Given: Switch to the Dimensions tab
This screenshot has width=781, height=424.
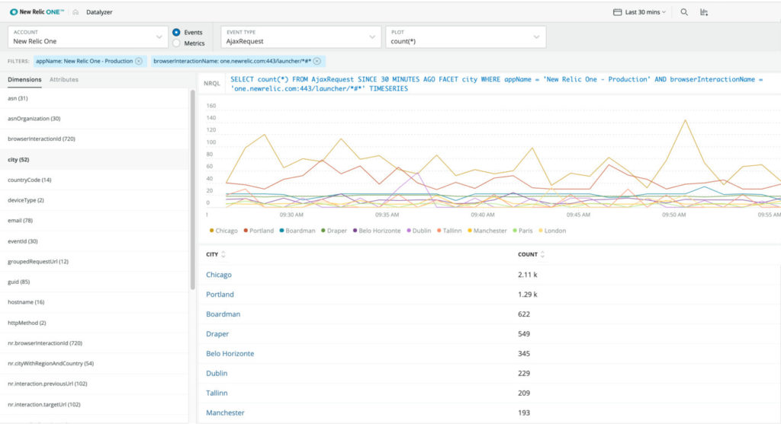Looking at the screenshot, I should pyautogui.click(x=24, y=79).
